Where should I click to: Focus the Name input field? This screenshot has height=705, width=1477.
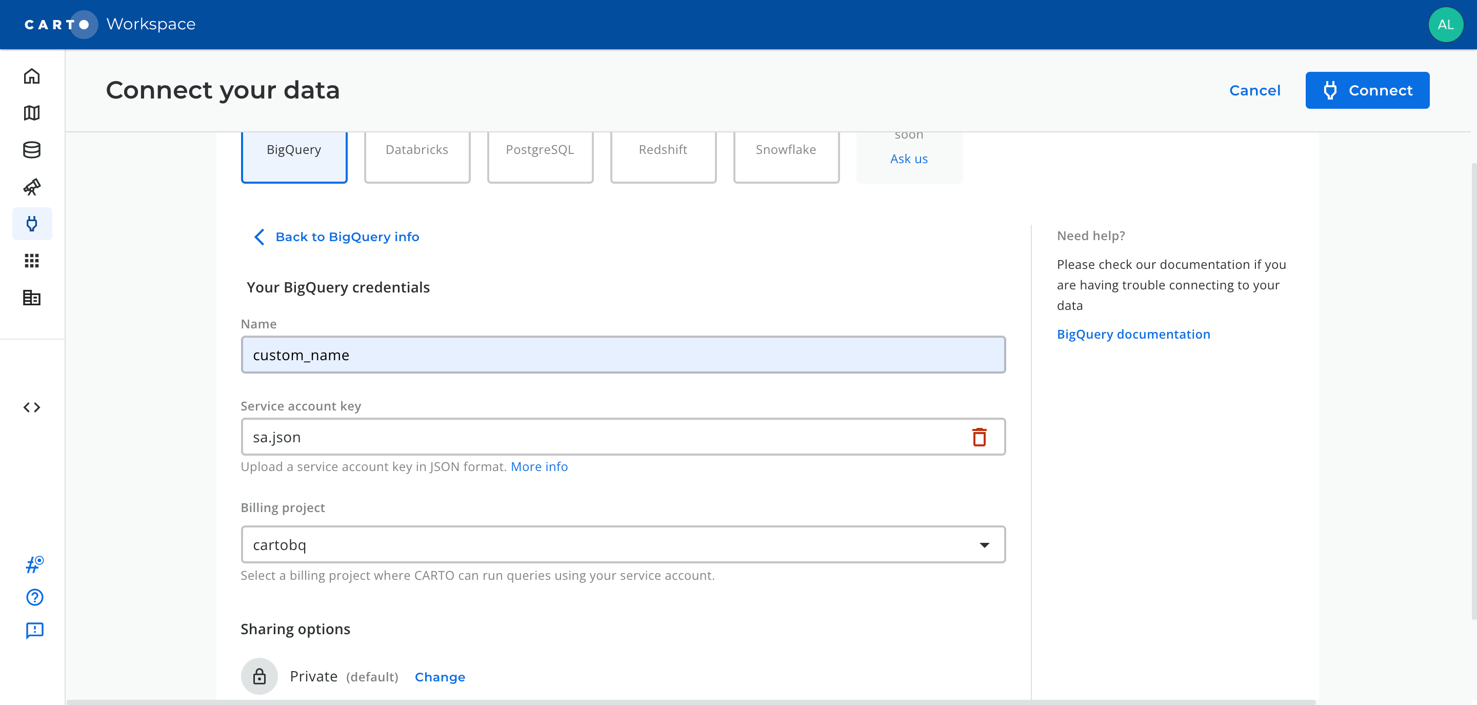623,355
